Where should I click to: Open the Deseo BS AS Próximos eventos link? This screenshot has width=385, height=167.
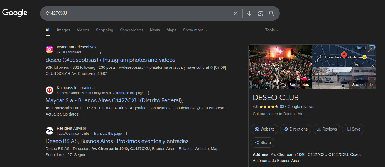117,141
